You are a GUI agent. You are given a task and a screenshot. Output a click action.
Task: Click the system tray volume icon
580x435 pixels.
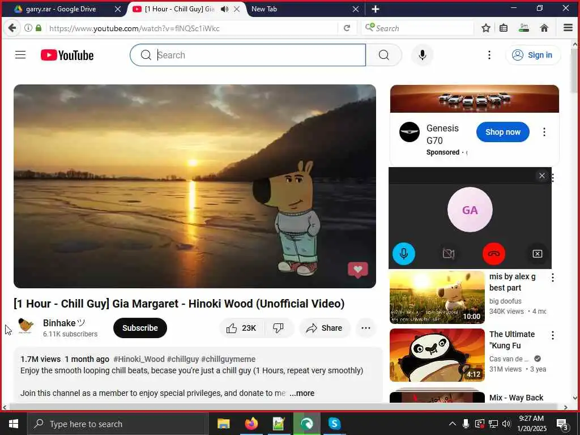pos(506,424)
